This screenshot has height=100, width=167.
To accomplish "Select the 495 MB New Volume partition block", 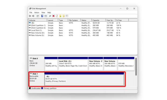I will 96,64.
